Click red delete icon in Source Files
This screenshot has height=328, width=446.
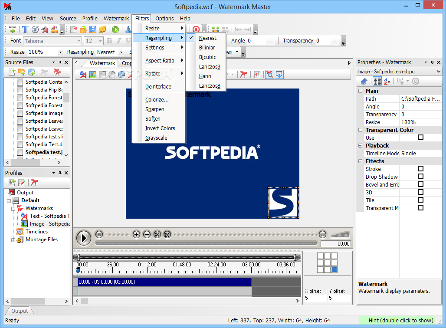[57, 72]
